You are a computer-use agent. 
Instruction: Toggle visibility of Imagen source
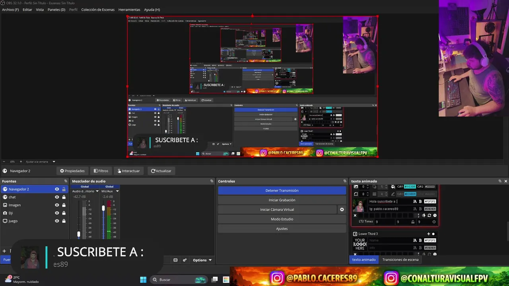click(x=57, y=205)
